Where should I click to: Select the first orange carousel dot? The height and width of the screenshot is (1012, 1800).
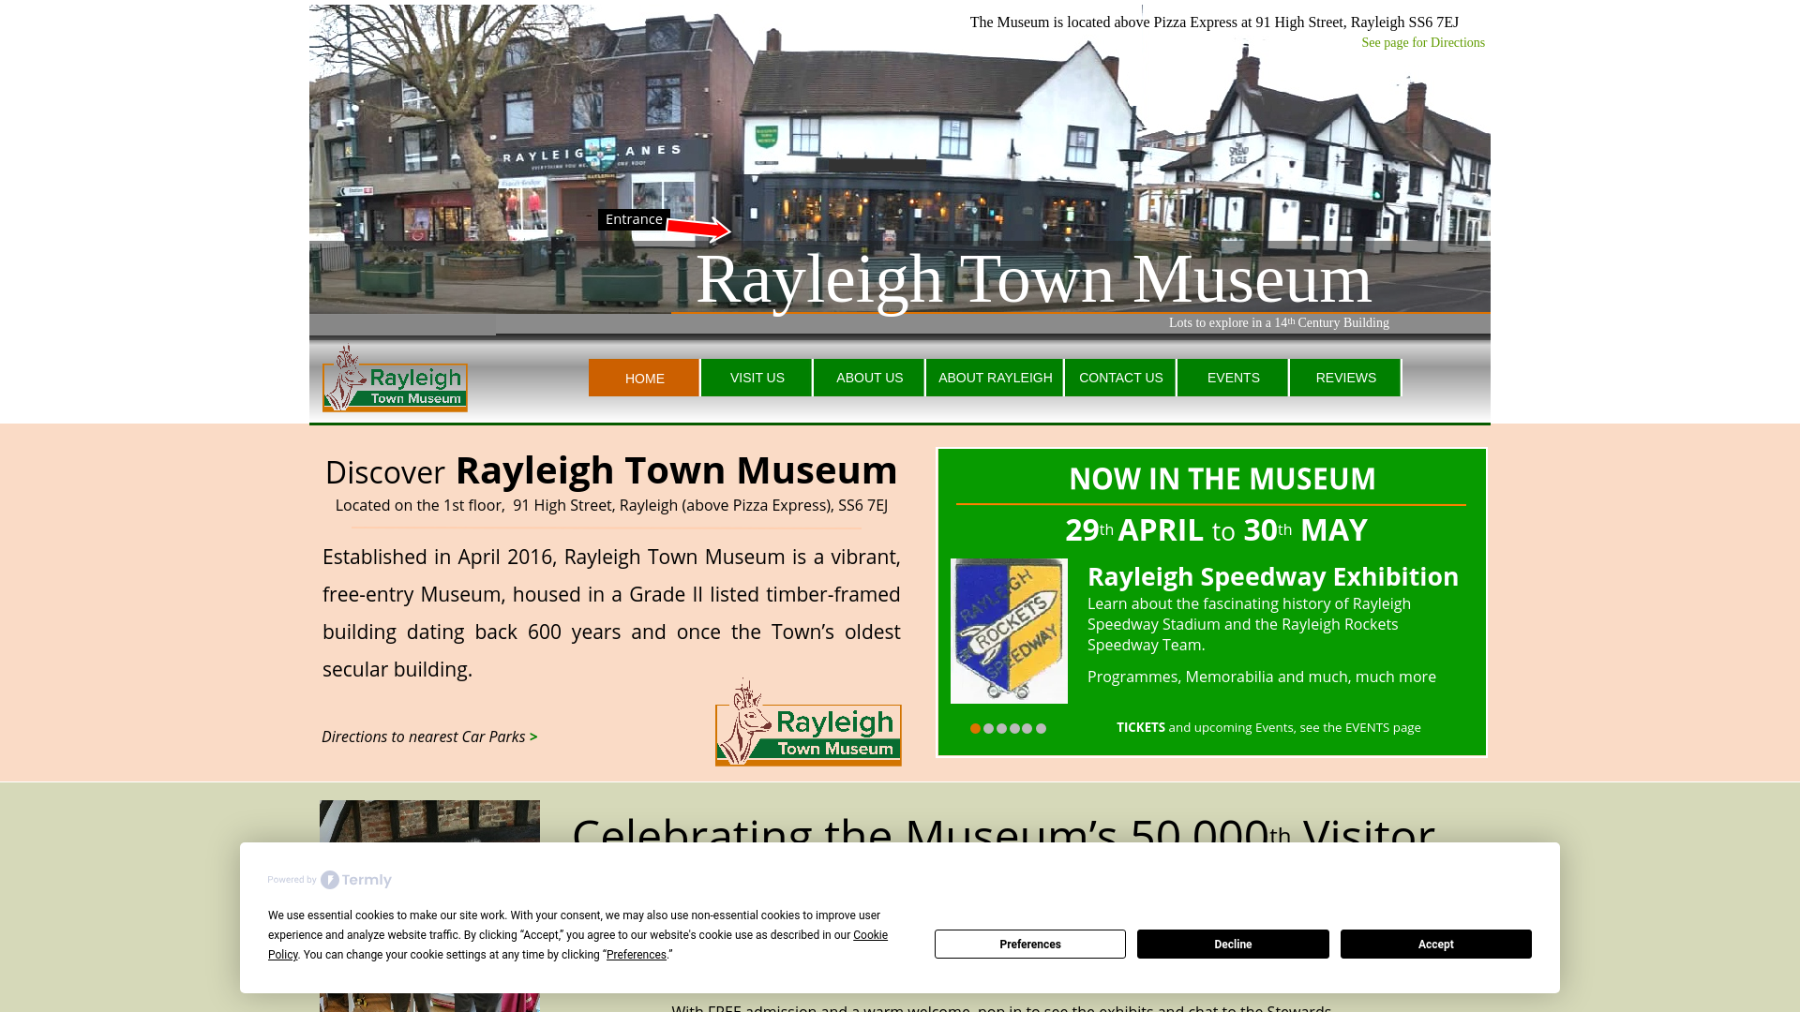(975, 728)
